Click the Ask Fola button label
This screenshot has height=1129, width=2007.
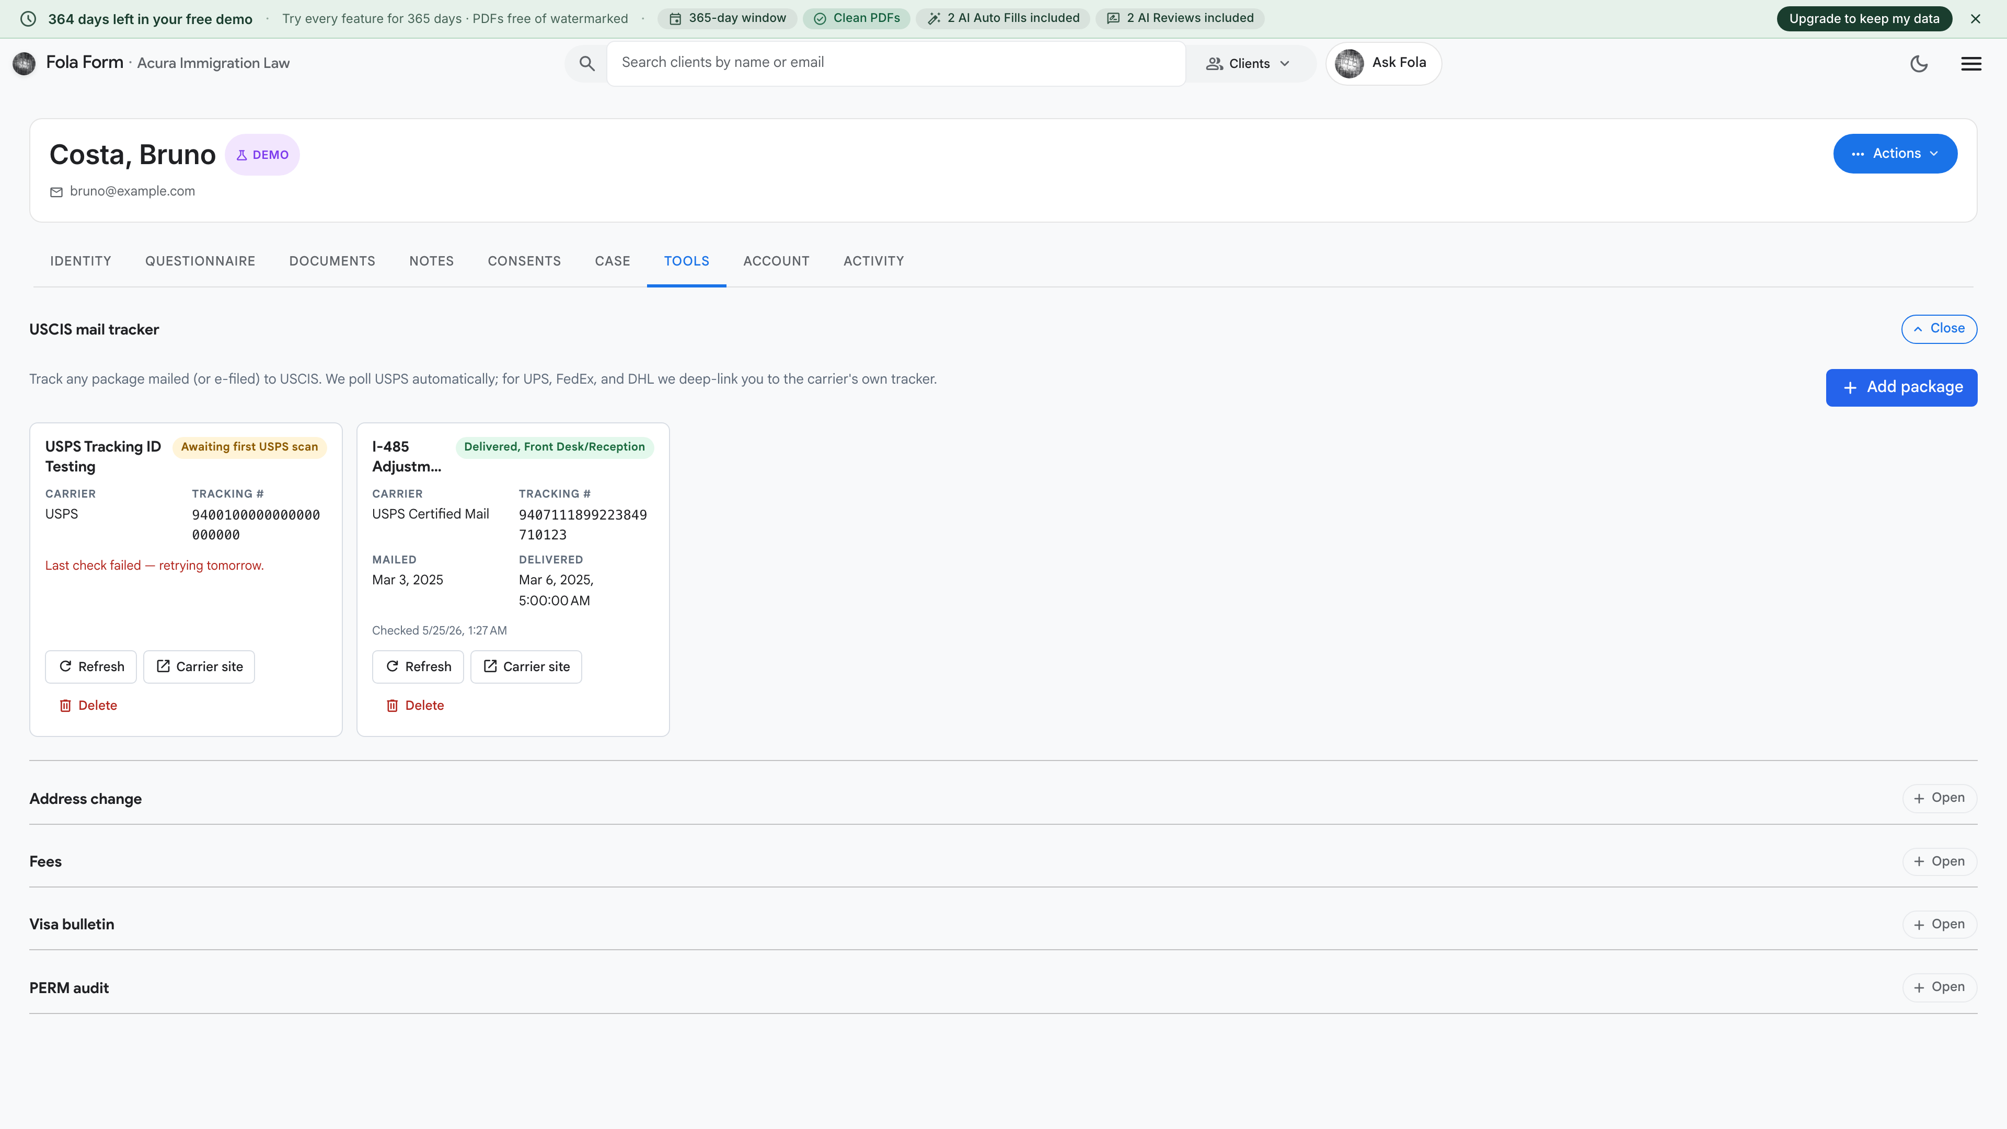[1399, 63]
